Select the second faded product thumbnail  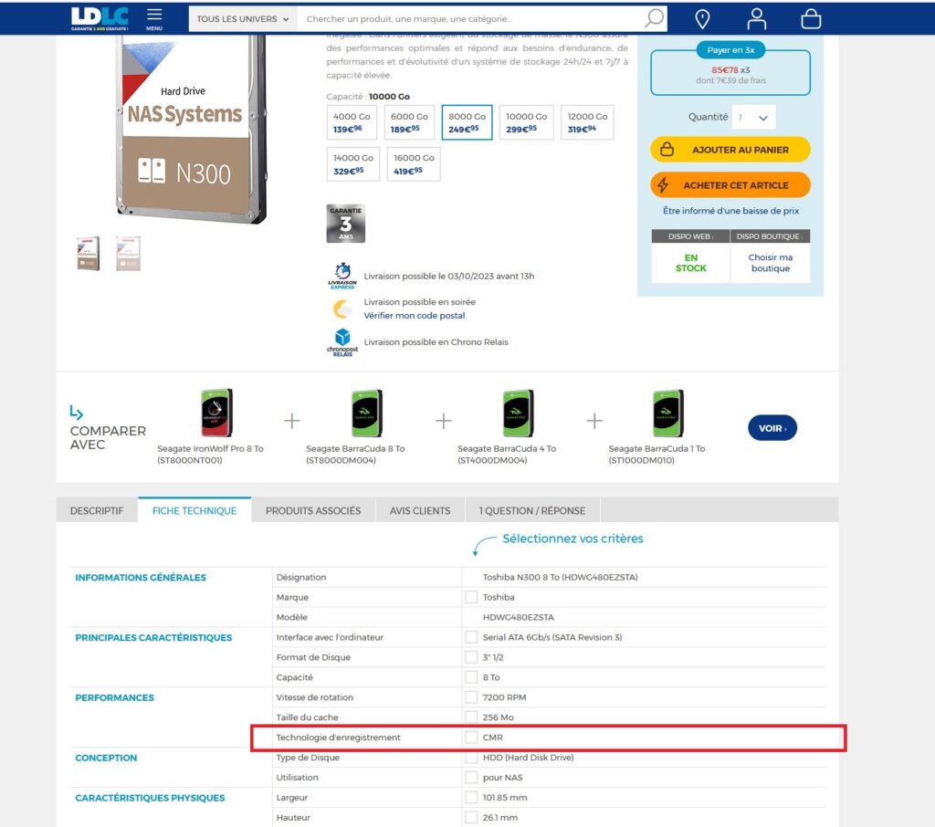click(x=128, y=254)
